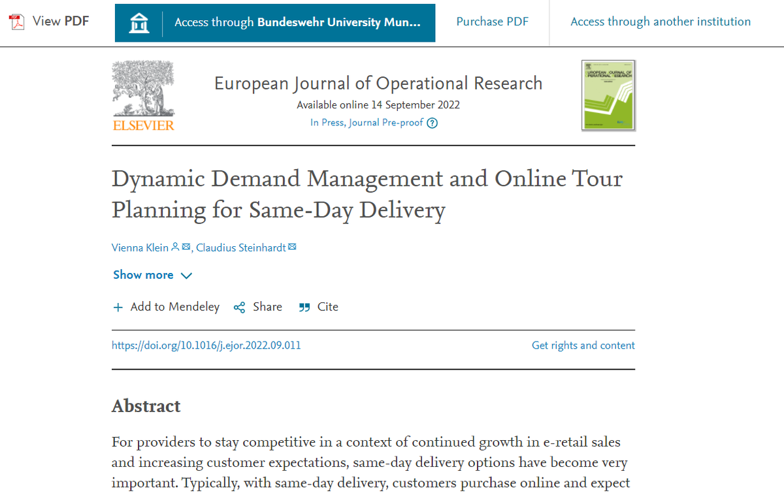Click the quotation mark Cite icon
Screen dimensions: 784x495
pos(304,308)
